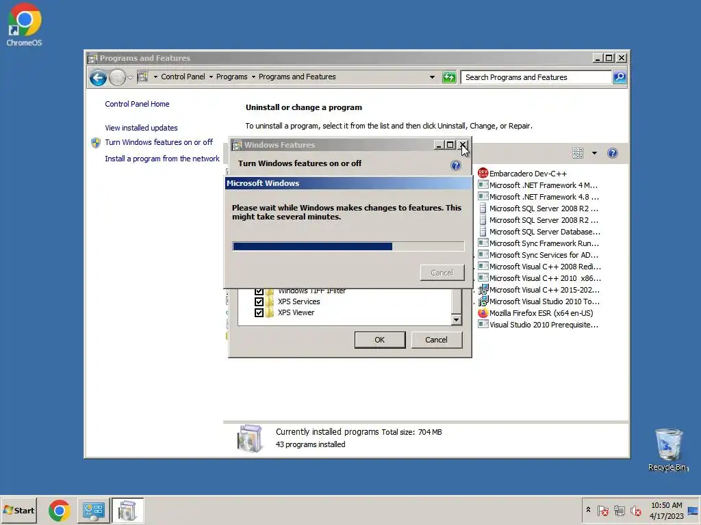Select Microsoft Sync Framework Run... entry
The image size is (701, 525).
539,243
